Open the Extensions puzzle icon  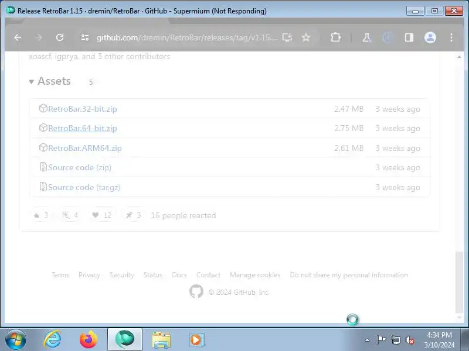click(335, 37)
